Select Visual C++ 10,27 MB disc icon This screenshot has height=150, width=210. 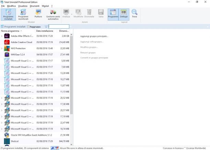(x=7, y=79)
